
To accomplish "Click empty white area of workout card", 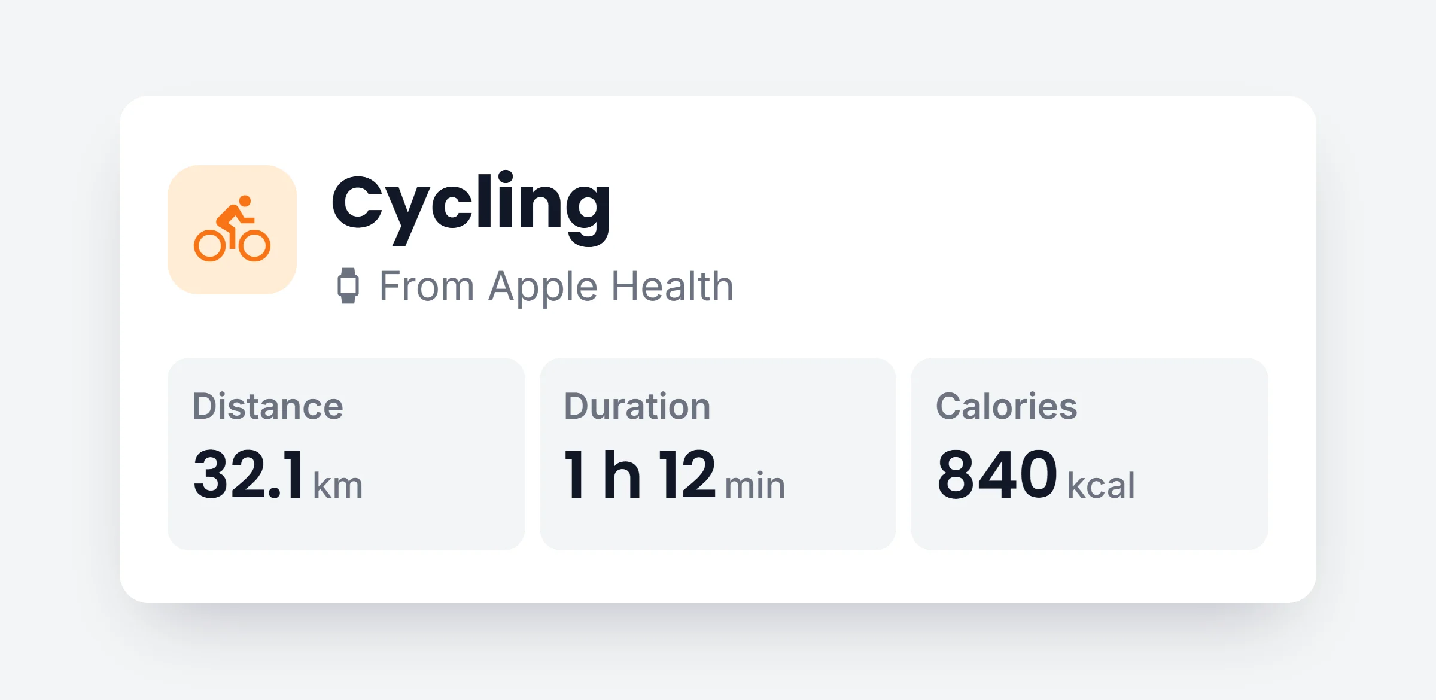I will click(x=1017, y=227).
